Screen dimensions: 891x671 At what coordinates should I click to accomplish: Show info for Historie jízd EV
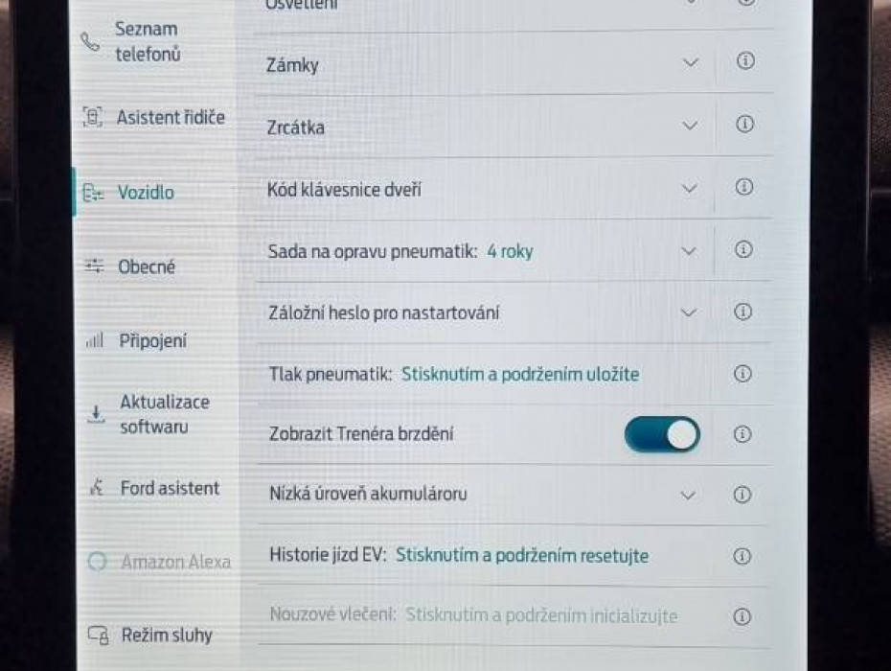pos(742,556)
